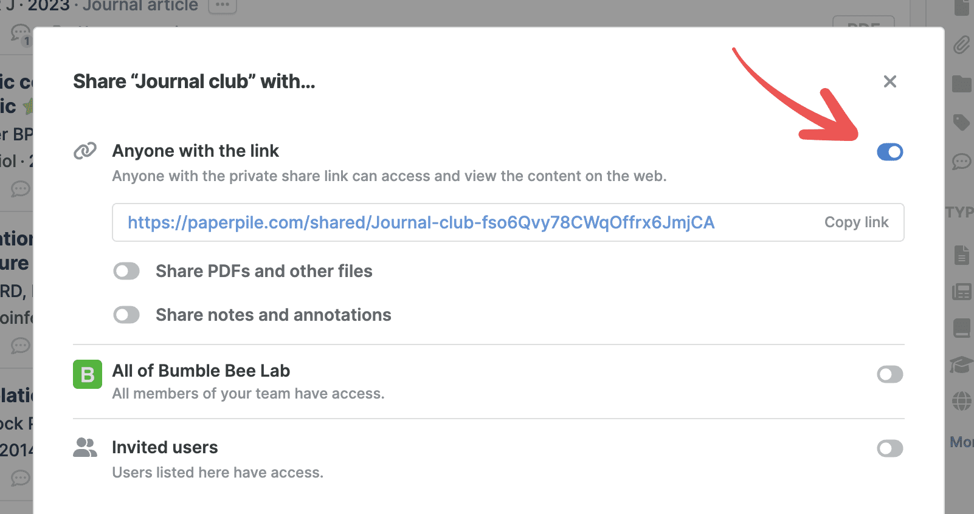Turn on "Share notes and annotations"
The image size is (974, 514).
point(126,315)
